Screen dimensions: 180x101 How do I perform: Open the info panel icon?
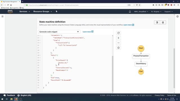pos(177,17)
